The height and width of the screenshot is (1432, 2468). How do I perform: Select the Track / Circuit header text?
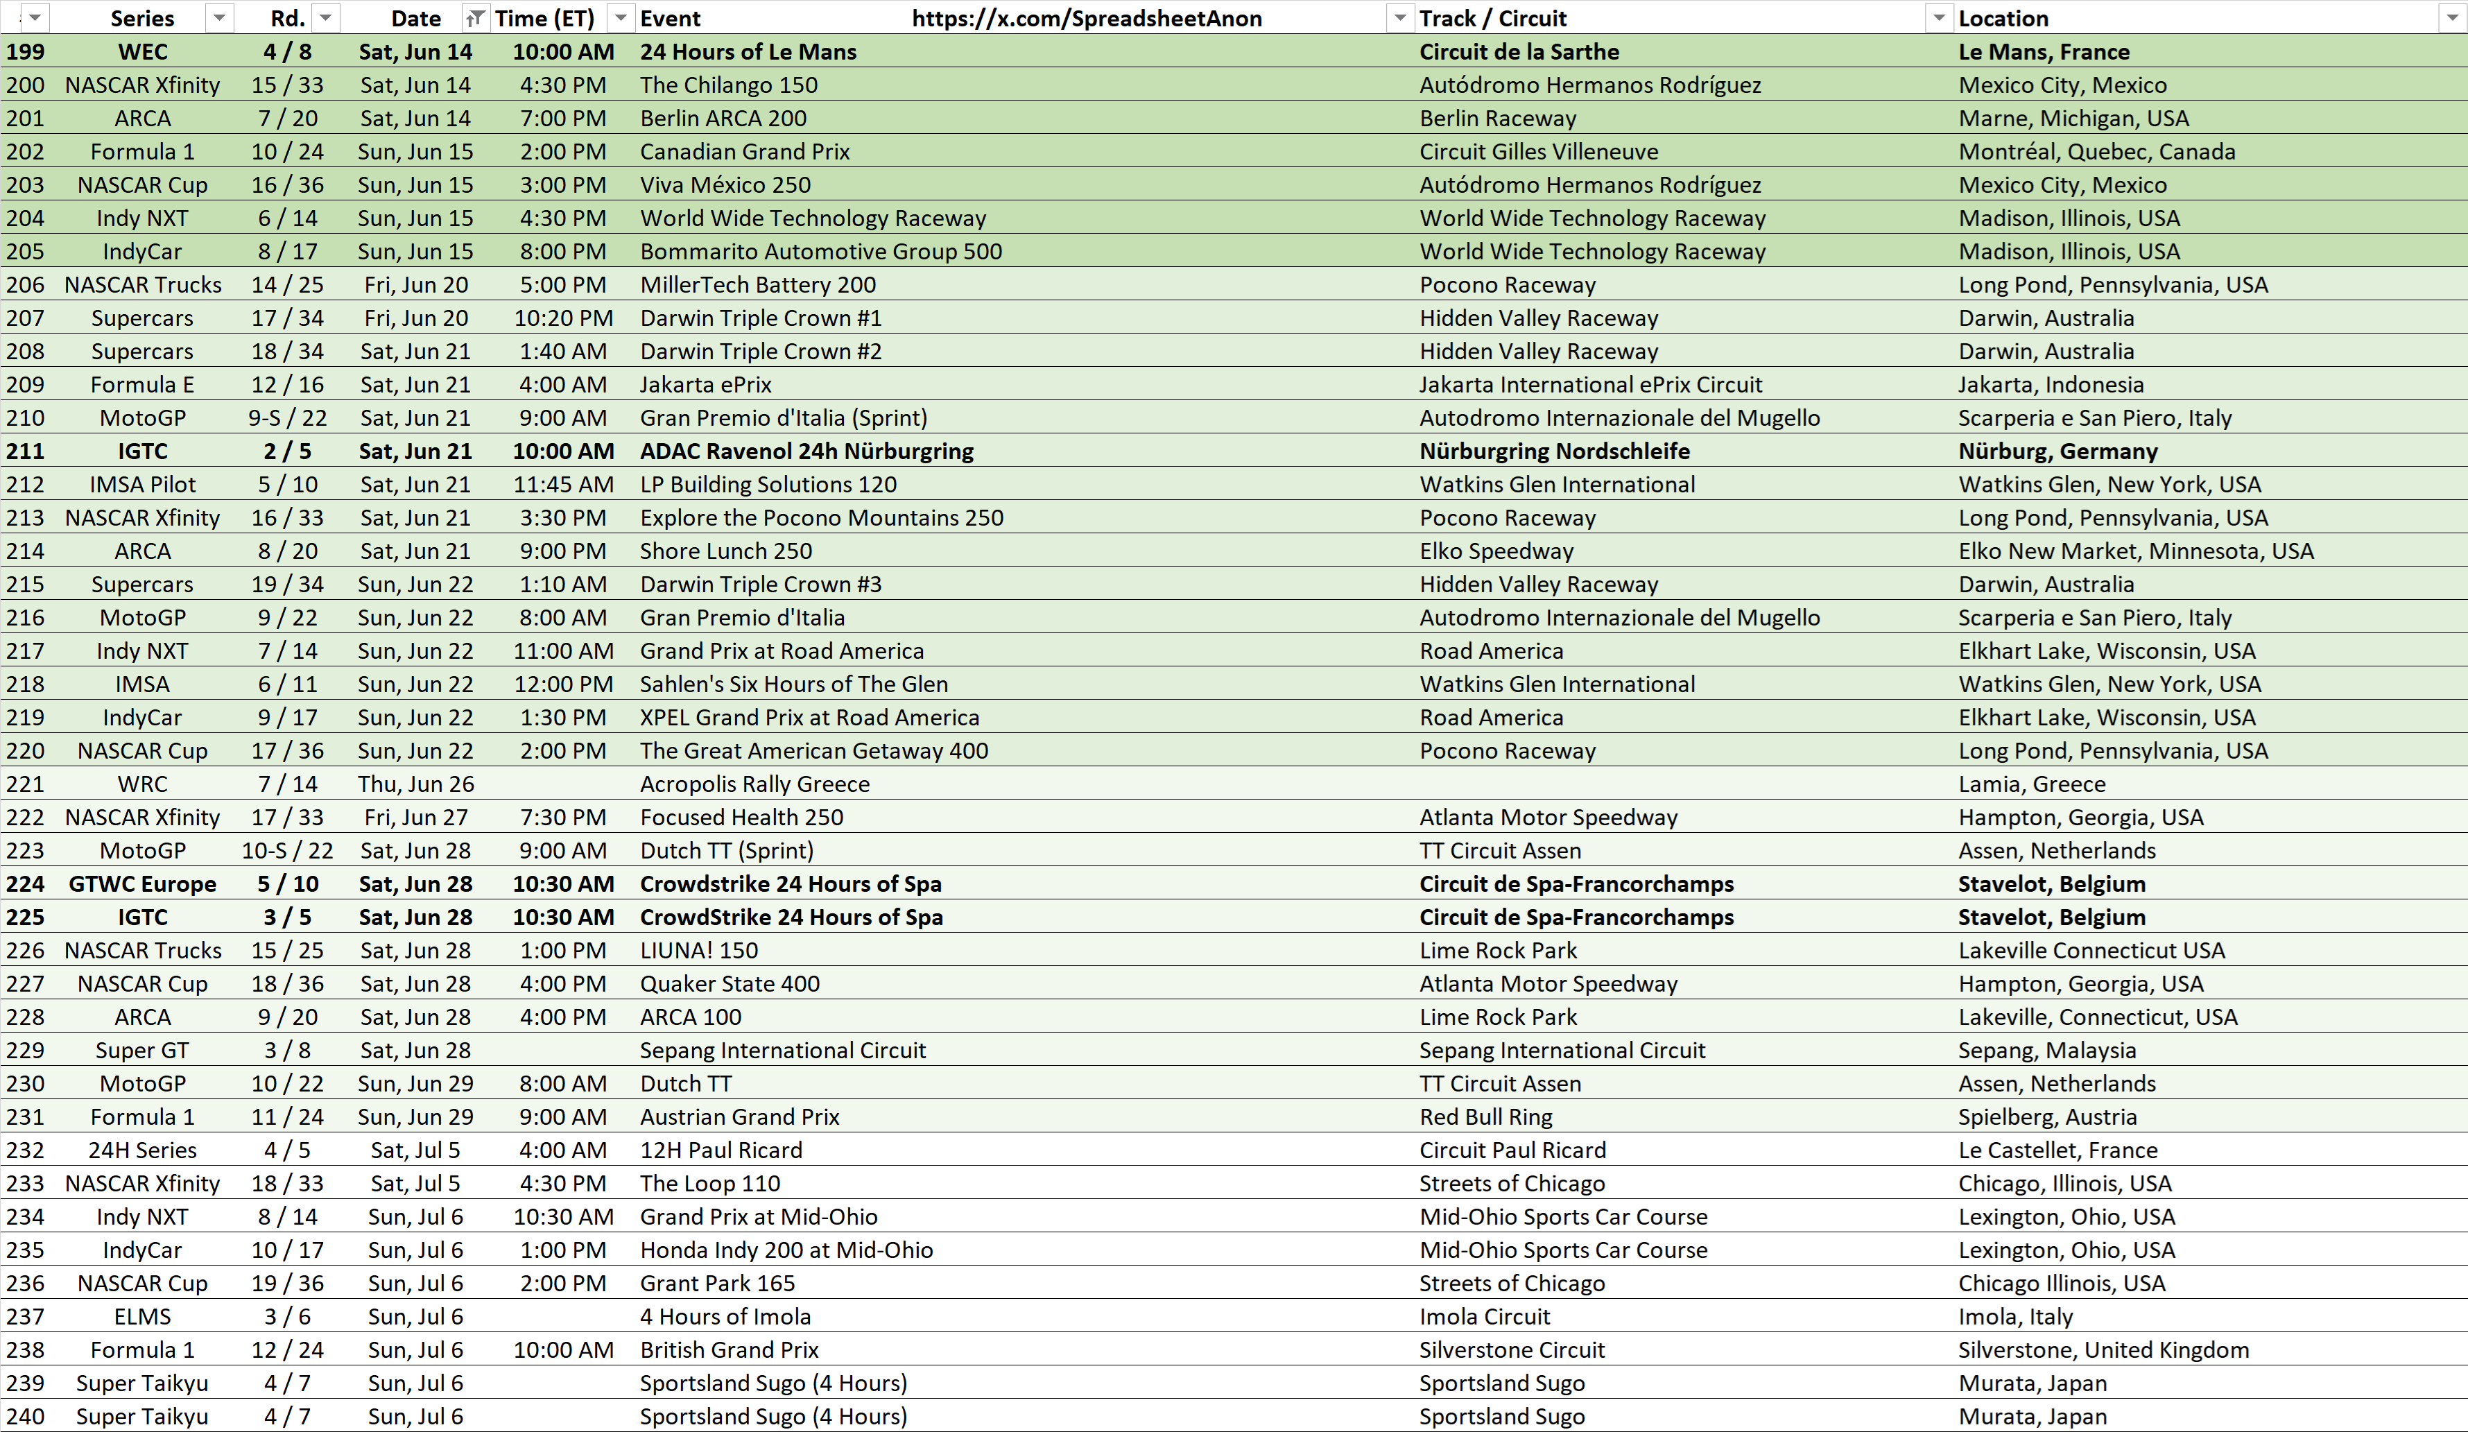1492,19
